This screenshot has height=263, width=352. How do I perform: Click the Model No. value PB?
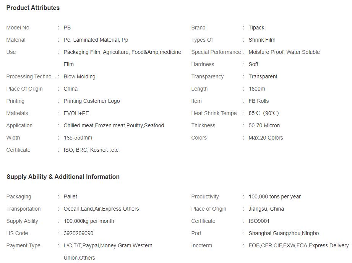click(67, 28)
